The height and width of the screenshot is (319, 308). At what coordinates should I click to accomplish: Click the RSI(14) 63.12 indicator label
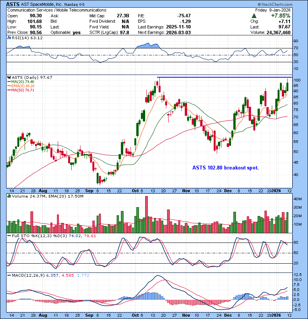click(27, 38)
